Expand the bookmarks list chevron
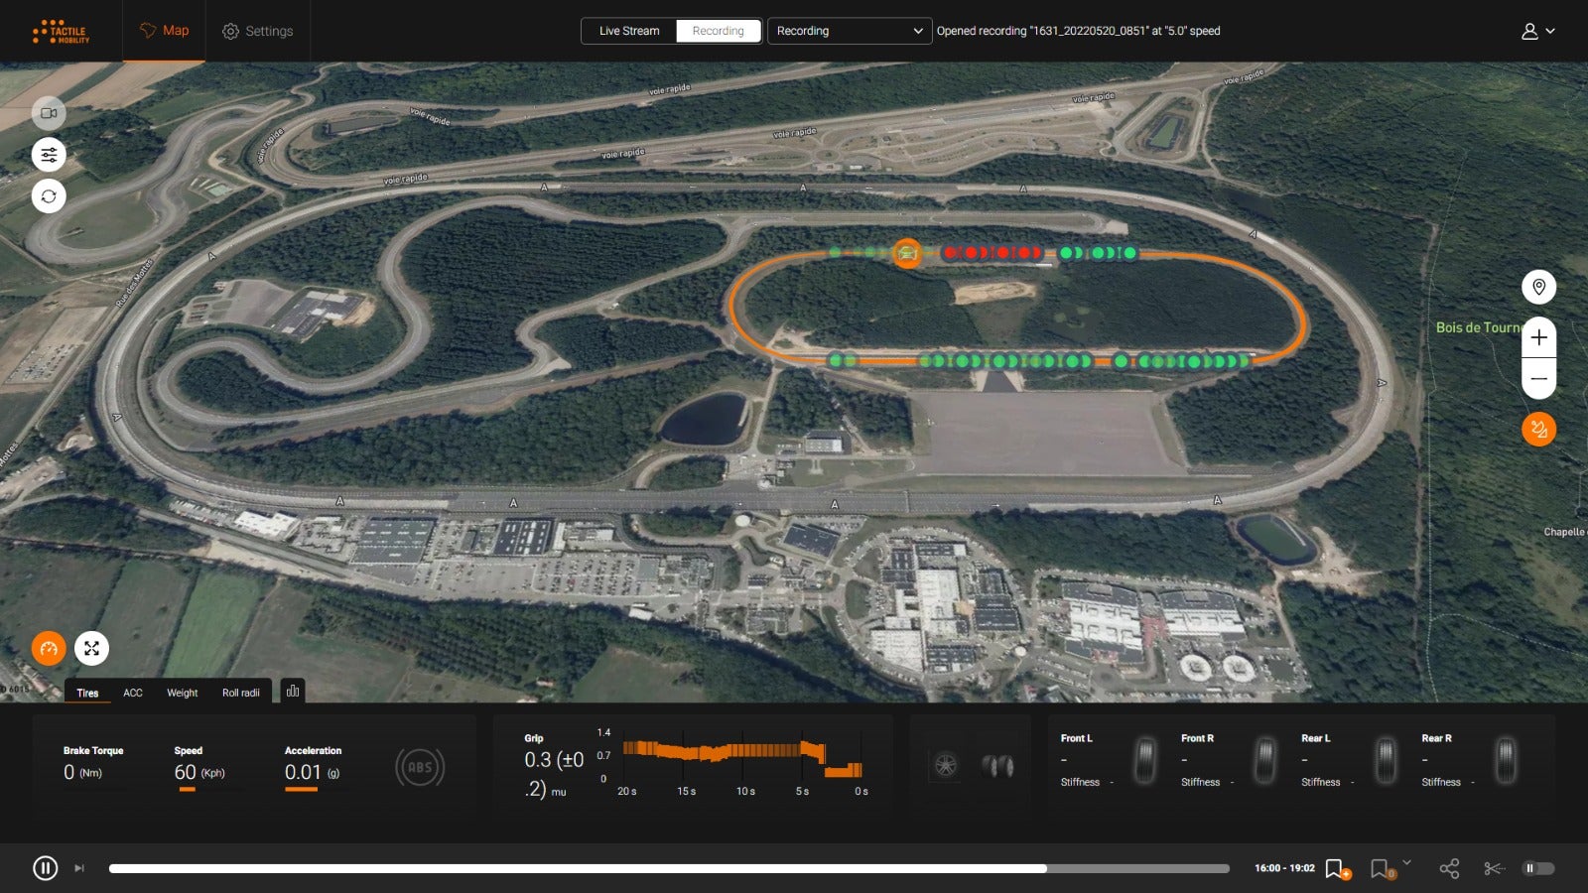 (1406, 863)
